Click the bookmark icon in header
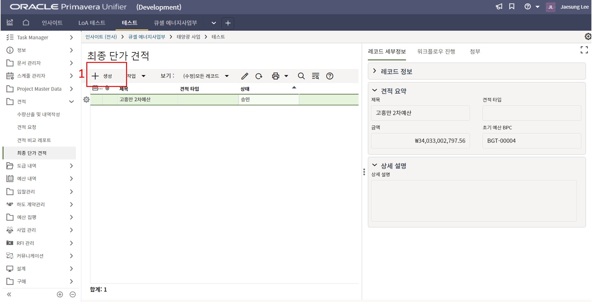This screenshot has height=302, width=592. (x=512, y=7)
